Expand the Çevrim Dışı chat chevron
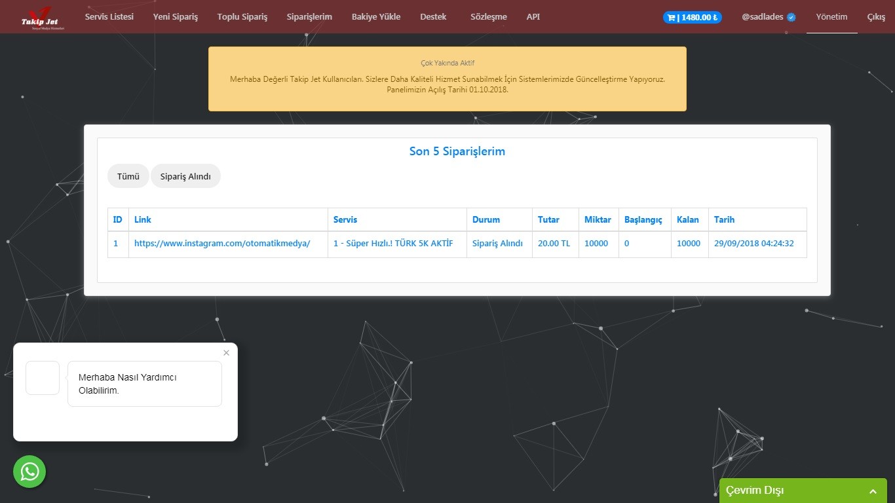This screenshot has height=503, width=895. coord(873,491)
